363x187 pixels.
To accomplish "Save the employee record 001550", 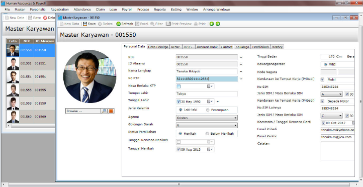I will tap(89, 24).
